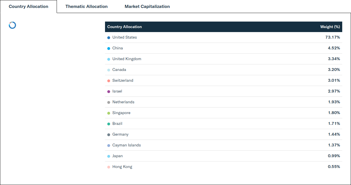Viewport: 351px width, 185px height.
Task: Select the Cayman Islands row label
Action: (127, 145)
